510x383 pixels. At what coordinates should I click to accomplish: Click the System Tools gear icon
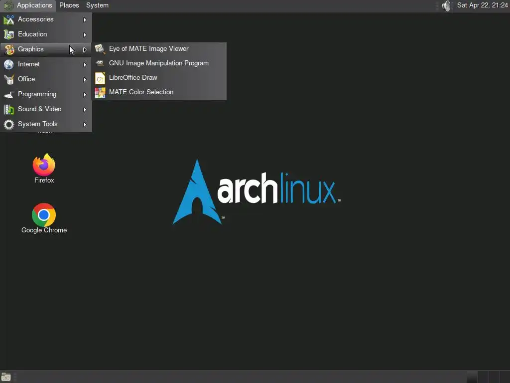(9, 124)
